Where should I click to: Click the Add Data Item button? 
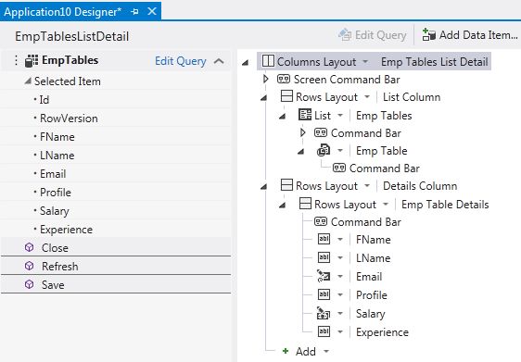pyautogui.click(x=470, y=35)
